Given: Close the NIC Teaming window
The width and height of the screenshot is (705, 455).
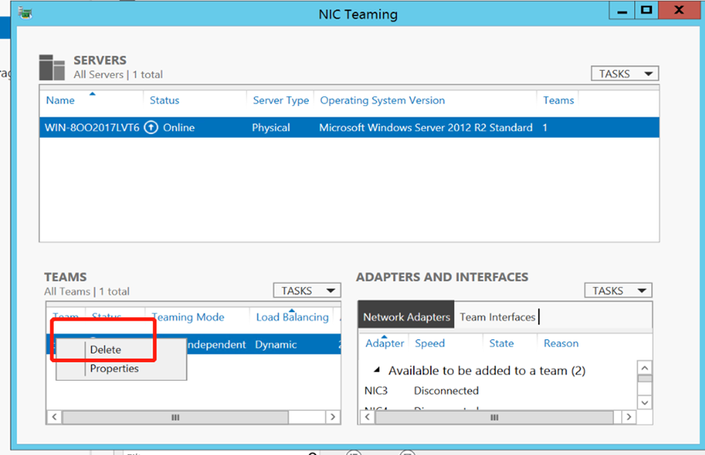Looking at the screenshot, I should pos(679,11).
